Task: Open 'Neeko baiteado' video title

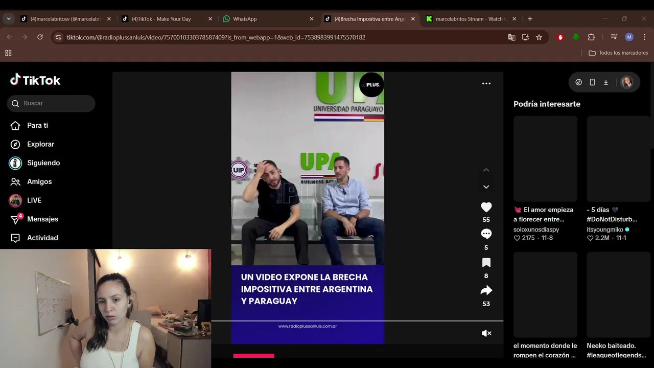Action: (616, 350)
